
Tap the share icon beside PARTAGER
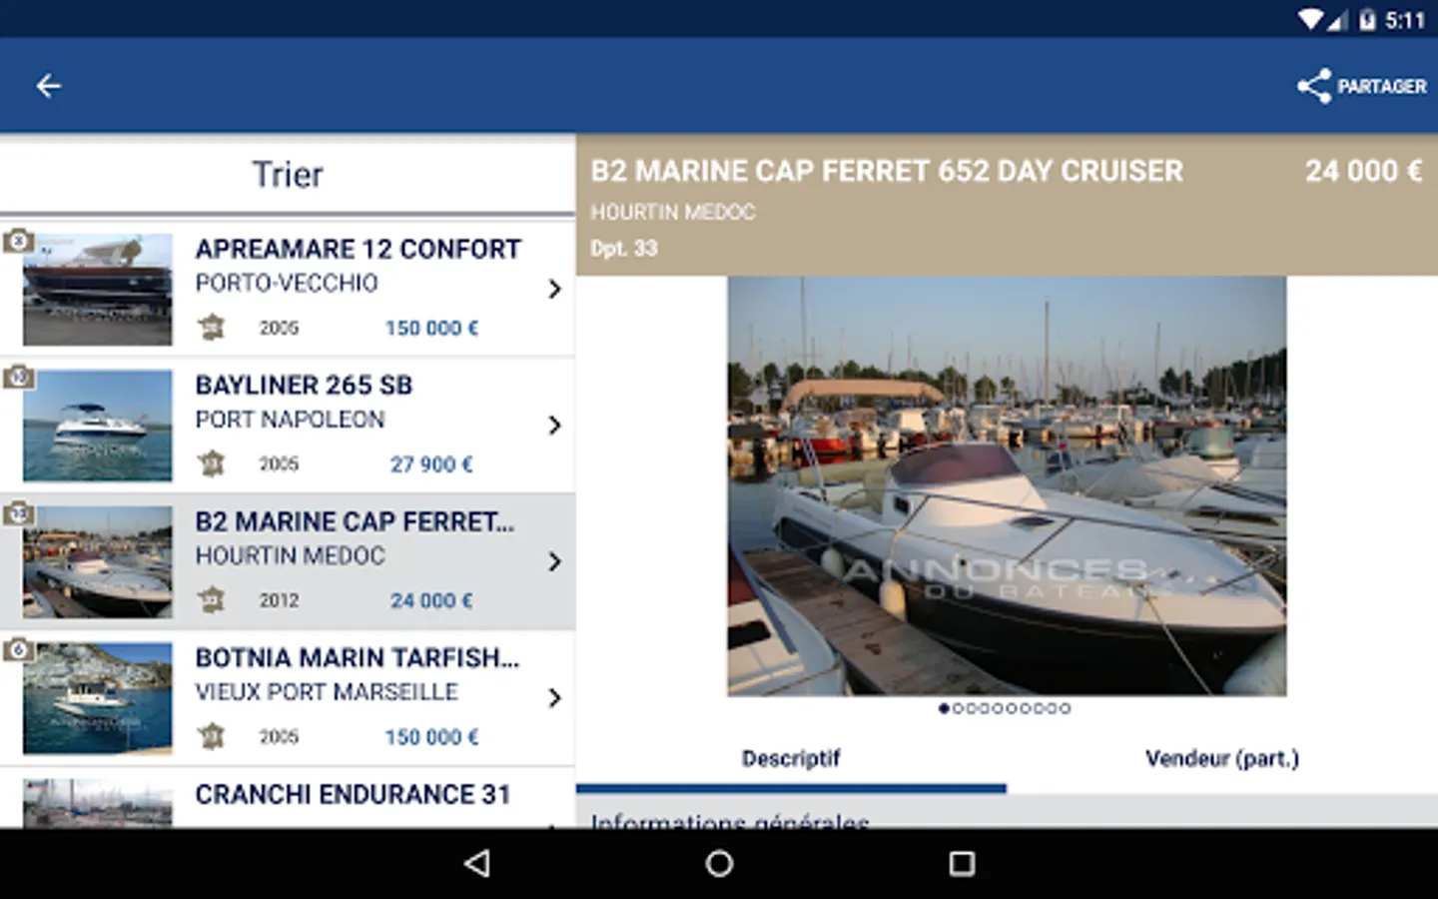(x=1313, y=86)
